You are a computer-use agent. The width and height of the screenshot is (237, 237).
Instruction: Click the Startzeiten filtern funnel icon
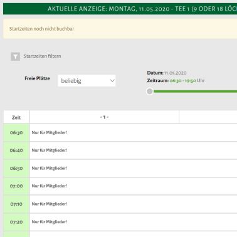click(x=16, y=56)
